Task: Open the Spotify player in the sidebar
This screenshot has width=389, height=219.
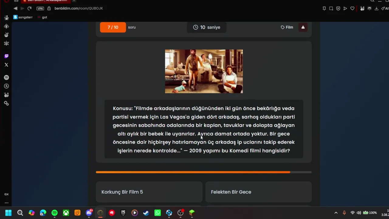Action: coord(6,78)
